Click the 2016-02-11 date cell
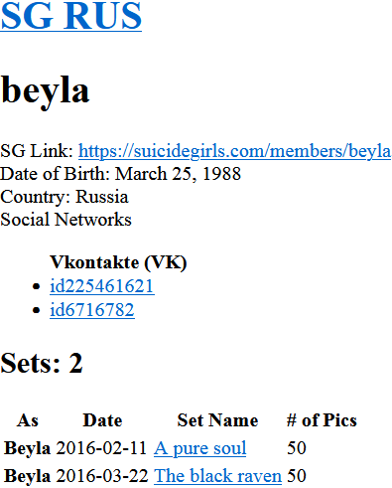The height and width of the screenshot is (488, 392). (x=101, y=448)
